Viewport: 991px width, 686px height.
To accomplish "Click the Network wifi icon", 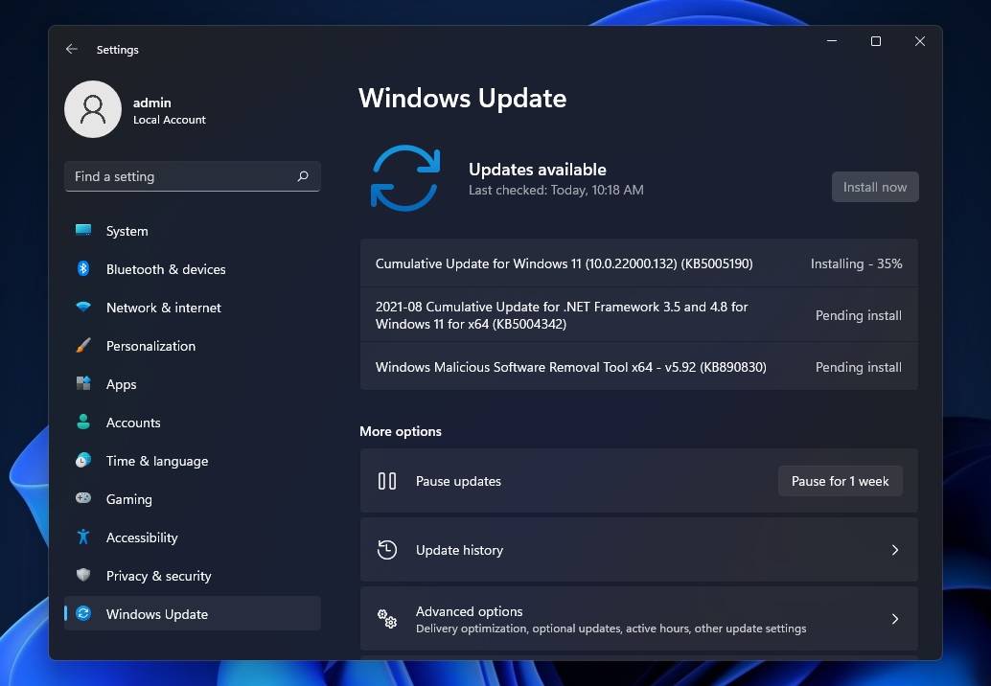I will pyautogui.click(x=83, y=307).
